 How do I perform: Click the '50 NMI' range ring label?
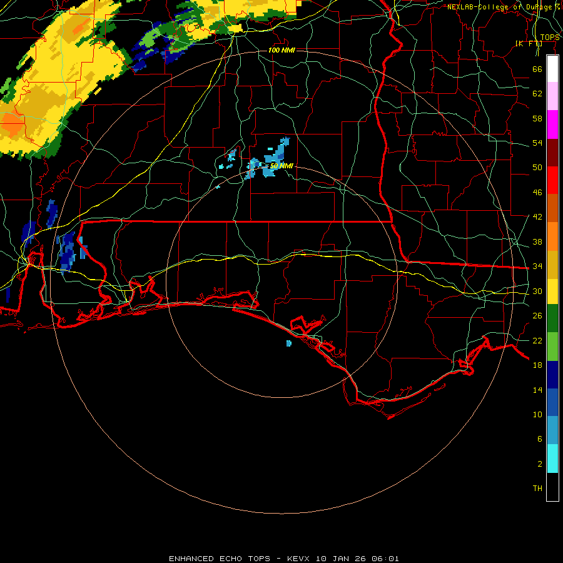pyautogui.click(x=281, y=166)
